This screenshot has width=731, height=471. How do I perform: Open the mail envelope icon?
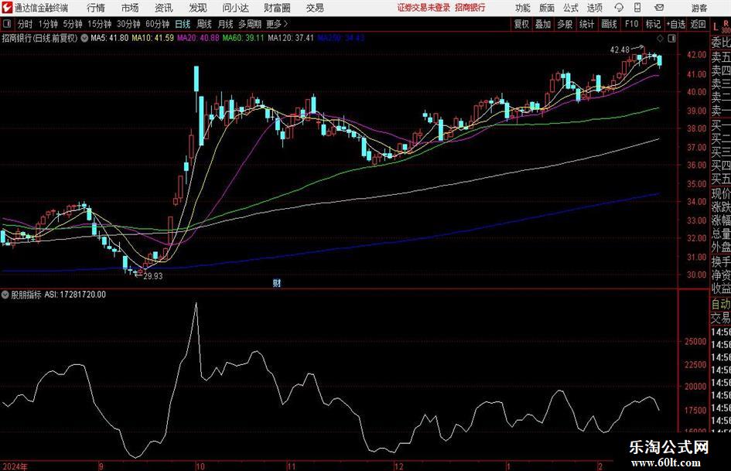point(659,8)
